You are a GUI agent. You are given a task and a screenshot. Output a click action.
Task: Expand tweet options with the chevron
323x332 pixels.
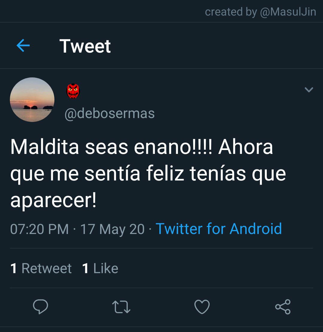(309, 90)
